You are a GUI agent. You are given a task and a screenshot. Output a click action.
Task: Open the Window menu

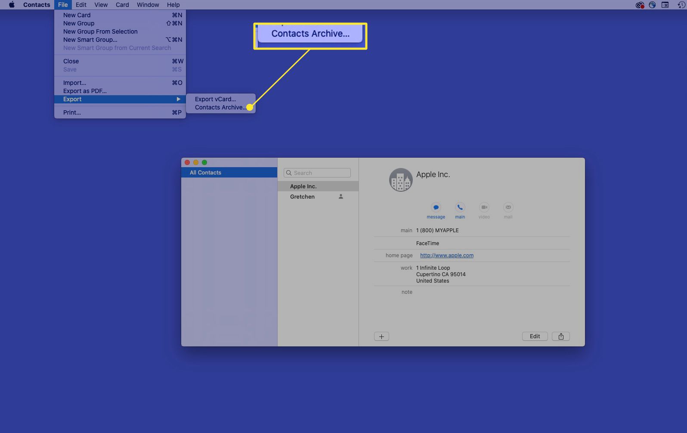pyautogui.click(x=148, y=5)
